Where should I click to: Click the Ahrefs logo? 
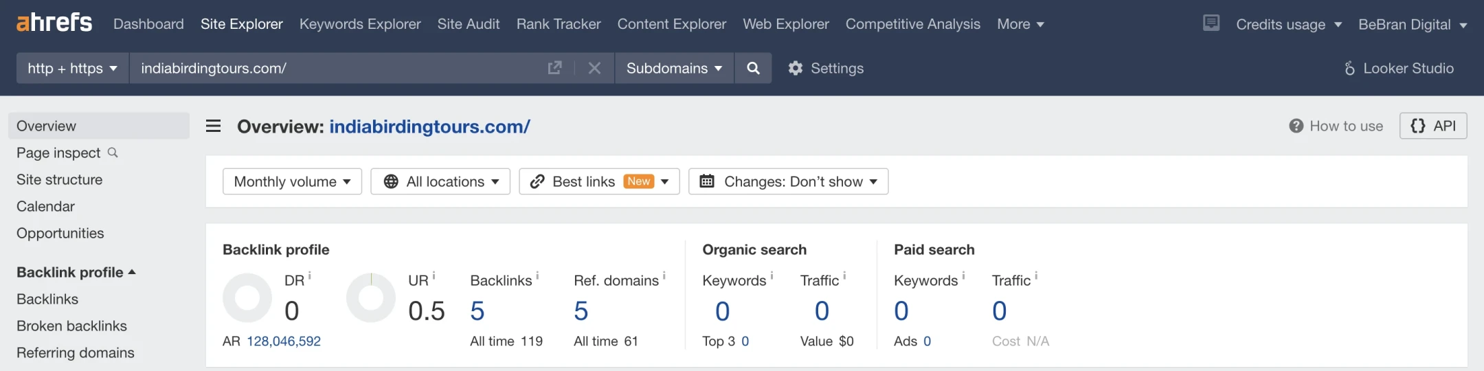click(x=54, y=23)
